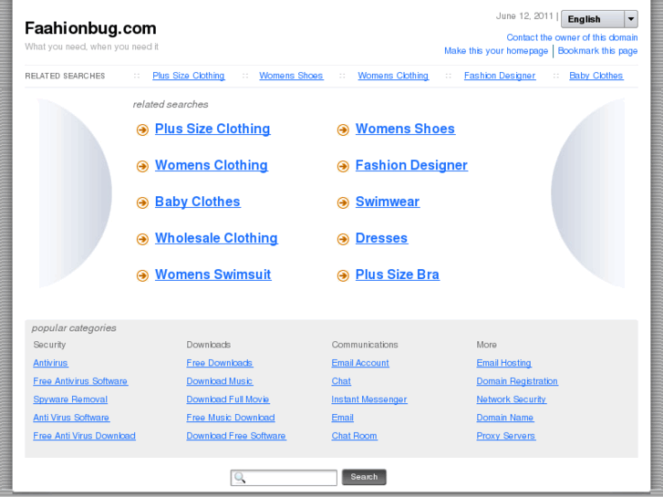This screenshot has width=663, height=497.
Task: Click the orange arrow icon beside Fashion Designer
Action: [x=343, y=166]
